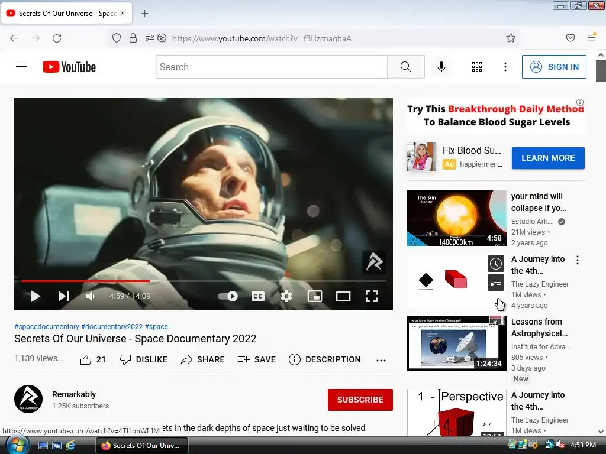Viewport: 606px width, 454px height.
Task: Click the address bar URL
Action: coord(262,38)
